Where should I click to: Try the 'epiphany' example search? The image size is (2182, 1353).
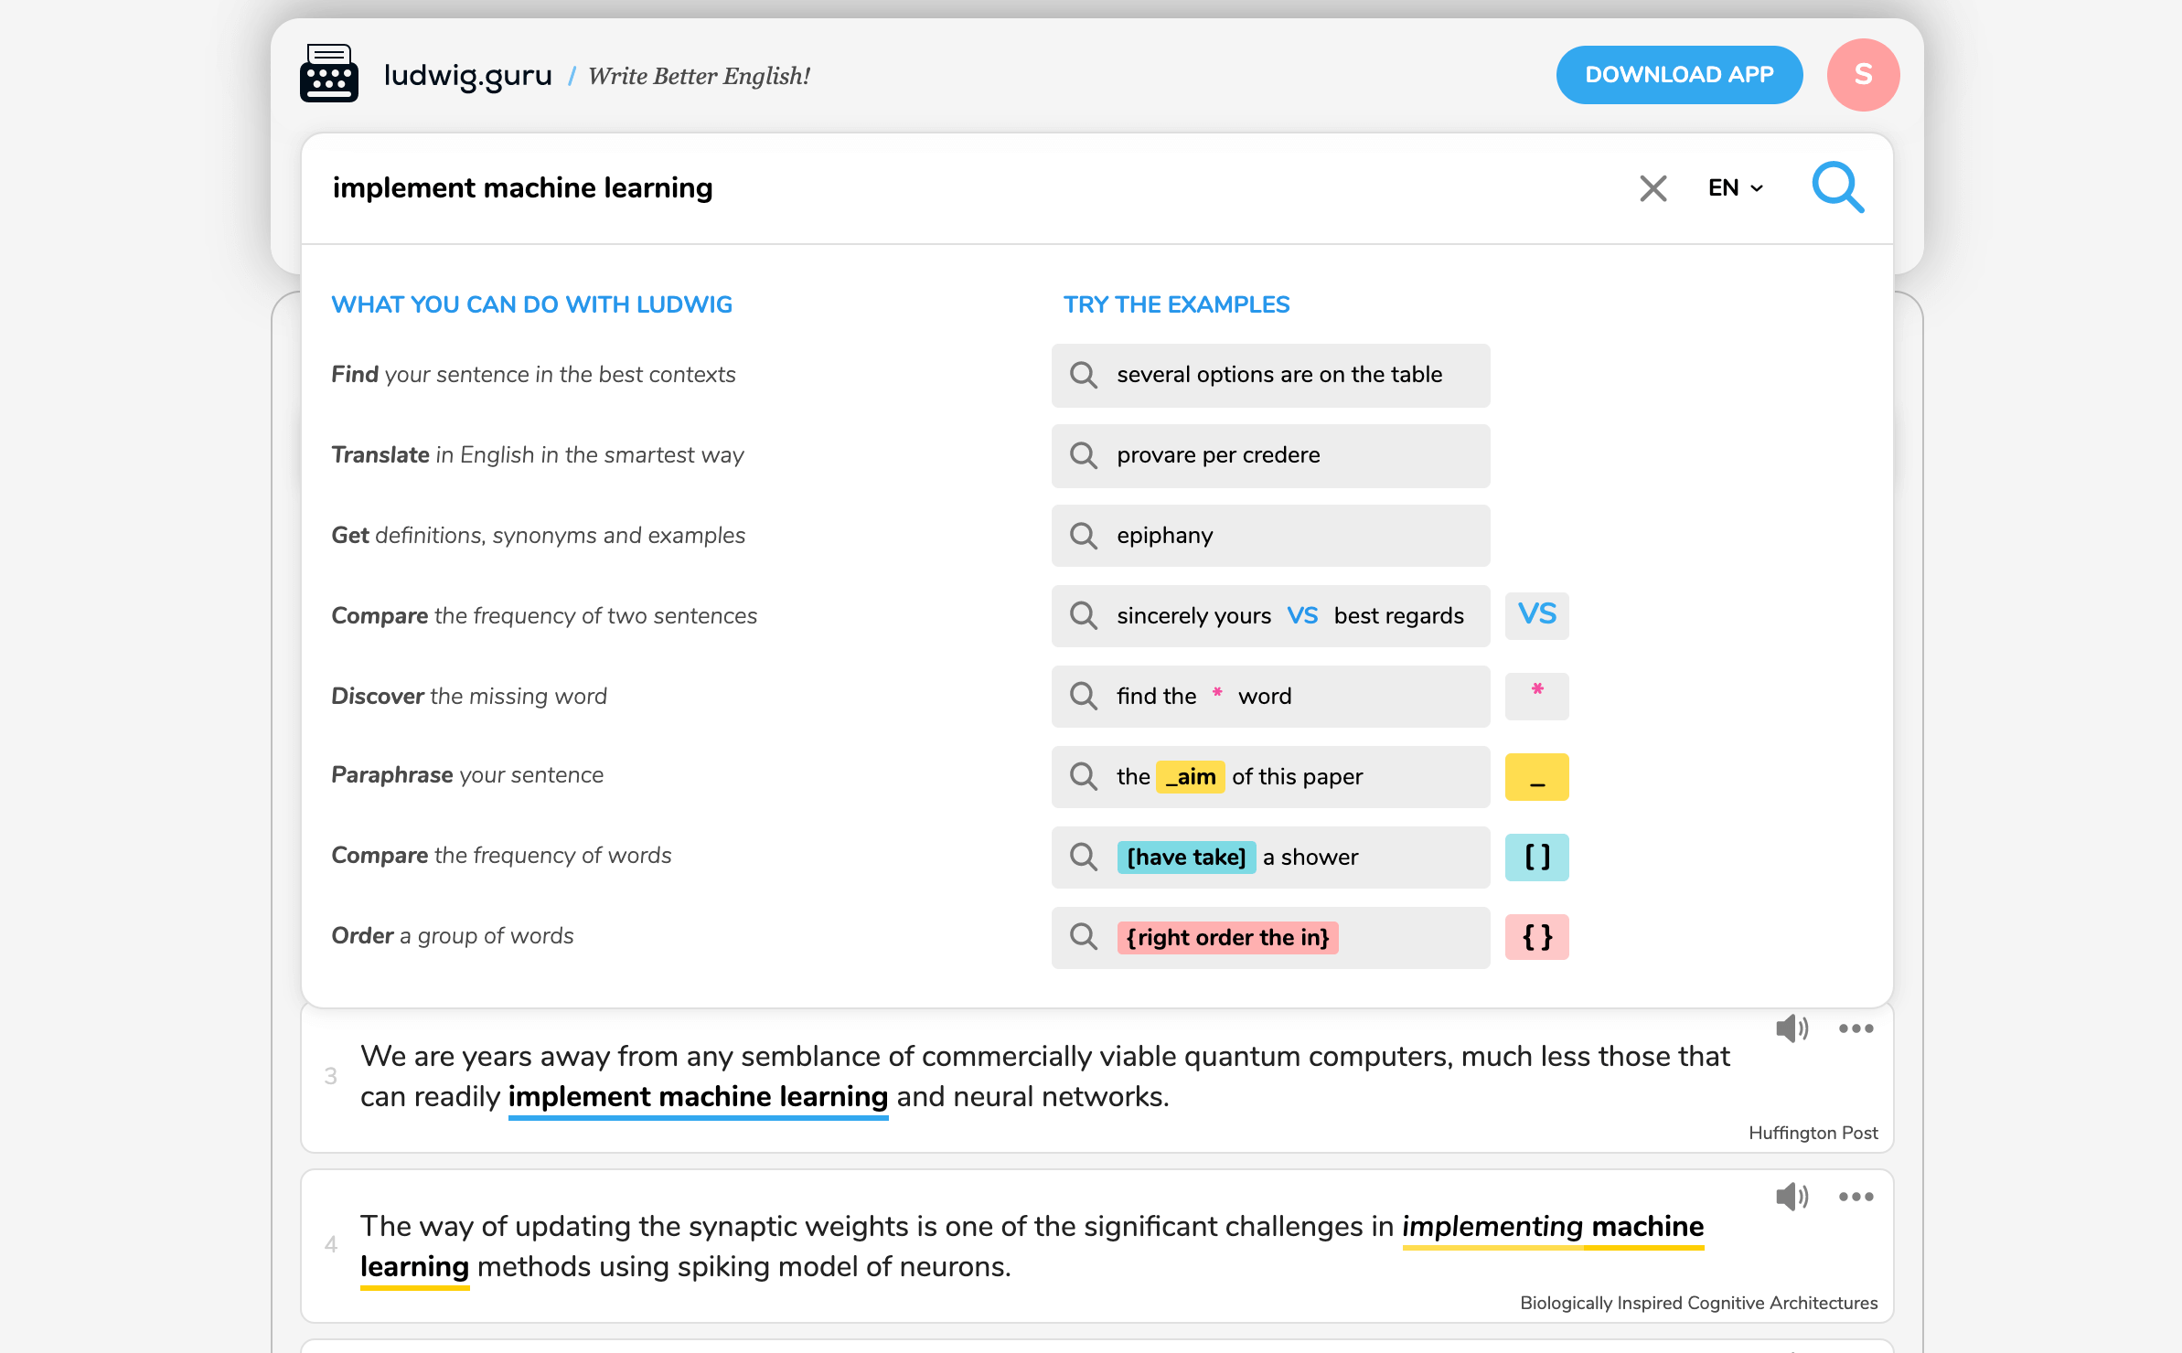[1270, 536]
